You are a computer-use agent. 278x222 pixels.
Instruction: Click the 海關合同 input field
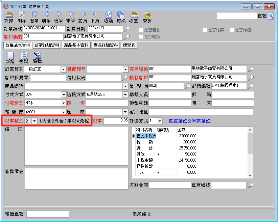170,185
